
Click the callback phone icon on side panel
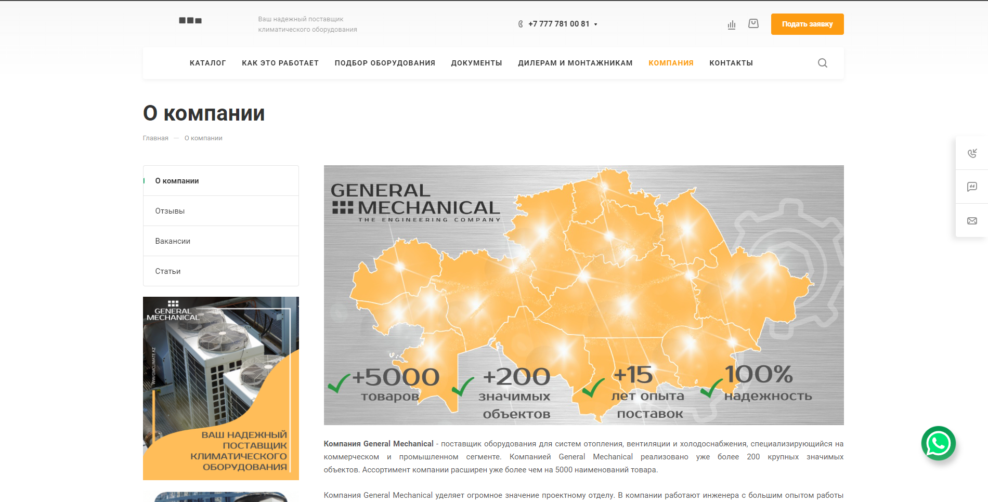[x=972, y=153]
